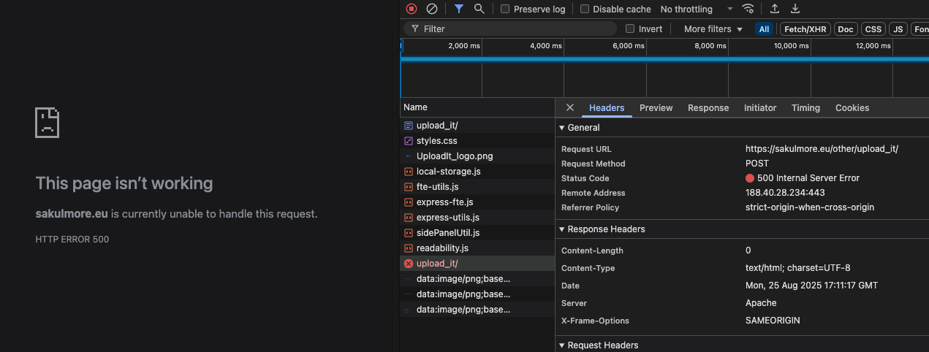Viewport: 929px width, 352px height.
Task: Expand the More filters dropdown
Action: [x=713, y=29]
